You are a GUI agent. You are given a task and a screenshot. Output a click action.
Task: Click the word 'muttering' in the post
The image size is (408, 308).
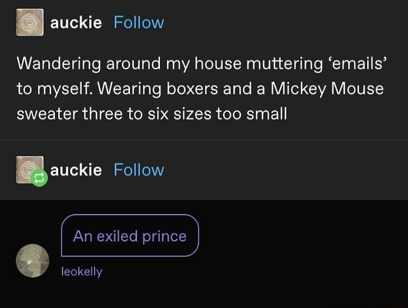click(x=280, y=65)
